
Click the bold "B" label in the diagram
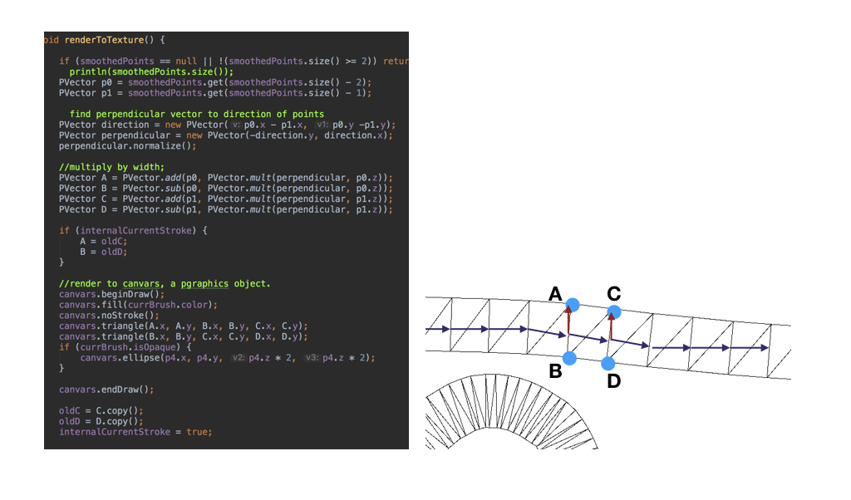coord(555,371)
